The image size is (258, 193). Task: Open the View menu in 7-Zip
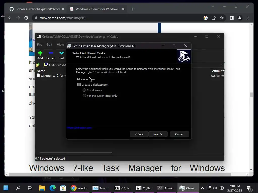point(60,45)
